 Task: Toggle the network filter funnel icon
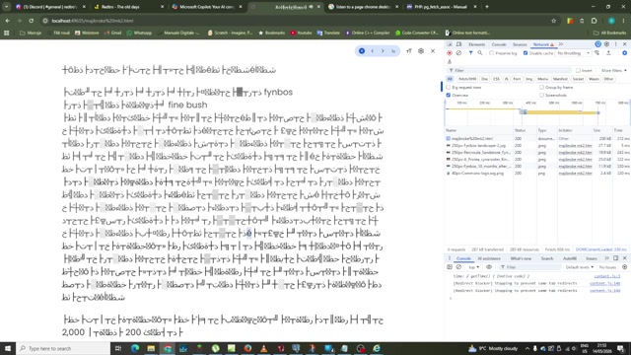(470, 53)
